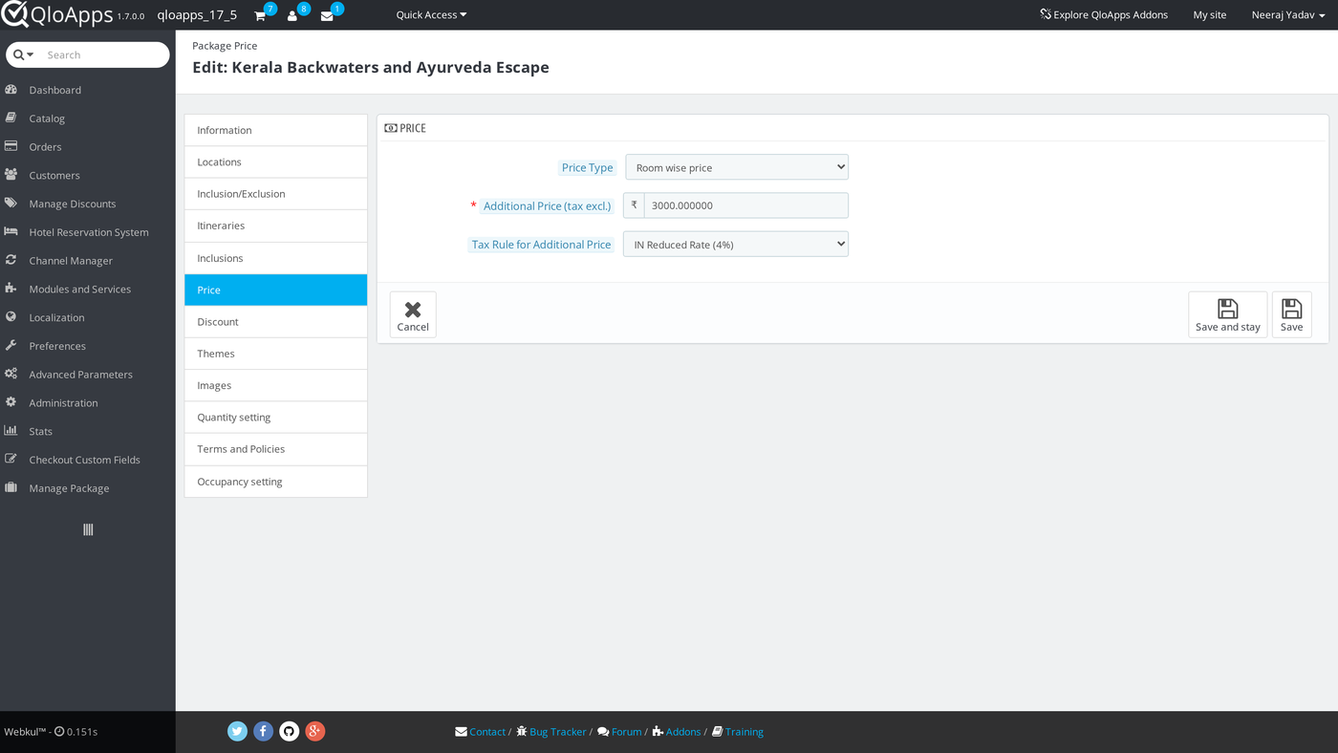
Task: Select the Themes tab
Action: pos(276,354)
